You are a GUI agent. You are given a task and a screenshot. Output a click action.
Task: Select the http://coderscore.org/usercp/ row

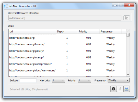point(67,57)
